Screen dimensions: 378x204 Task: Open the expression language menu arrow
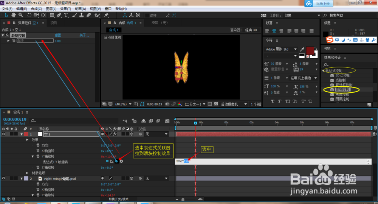(121, 161)
